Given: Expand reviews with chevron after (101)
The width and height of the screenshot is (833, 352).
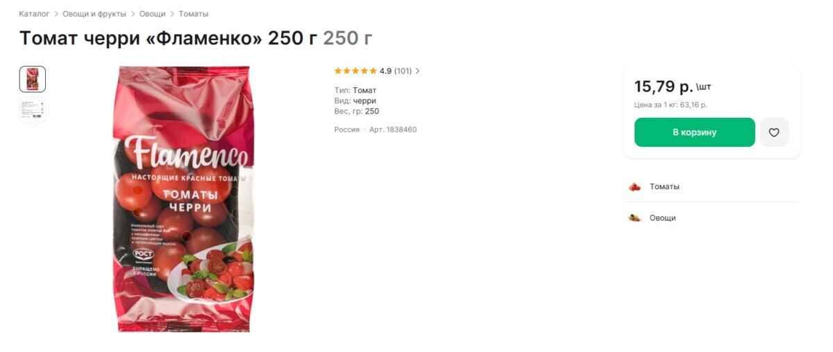Looking at the screenshot, I should pyautogui.click(x=417, y=71).
